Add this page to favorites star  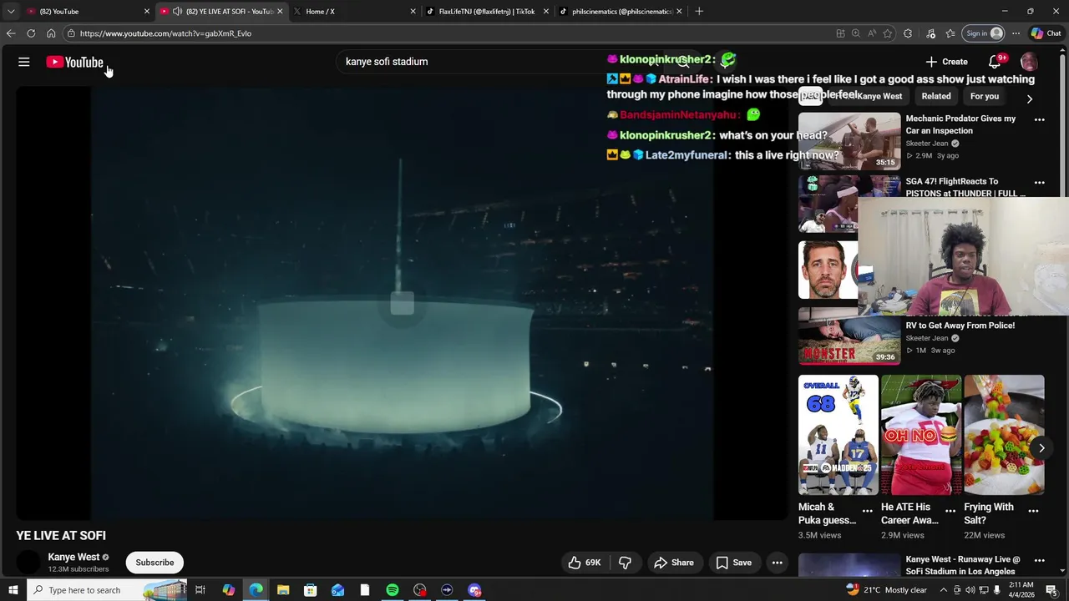(x=887, y=33)
